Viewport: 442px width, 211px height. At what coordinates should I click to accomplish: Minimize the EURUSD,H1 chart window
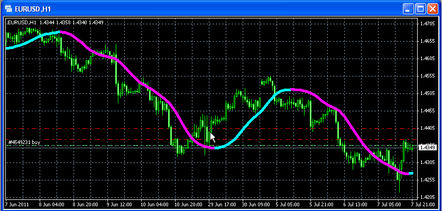click(408, 8)
